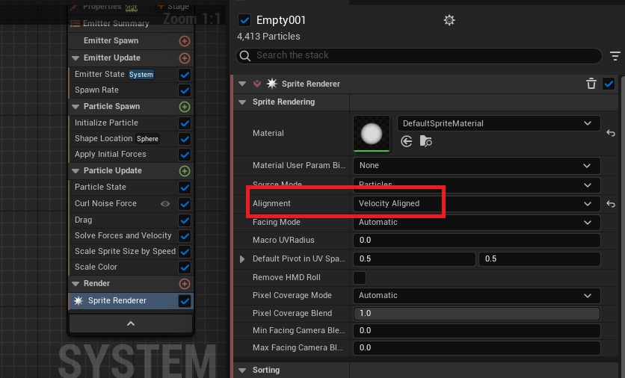Collapse the Sprite Rendering category
625x378 pixels.
click(242, 102)
